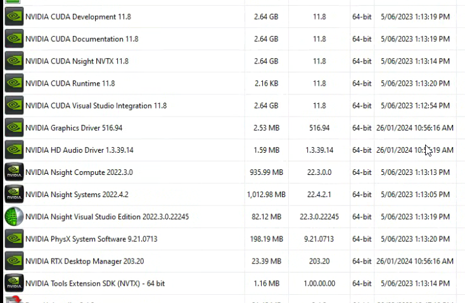Click the 22.4.2.1 version cell
465x303 pixels.
[319, 195]
